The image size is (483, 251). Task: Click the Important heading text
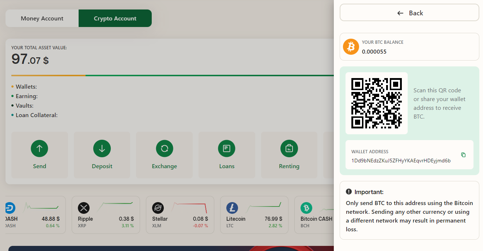click(369, 192)
